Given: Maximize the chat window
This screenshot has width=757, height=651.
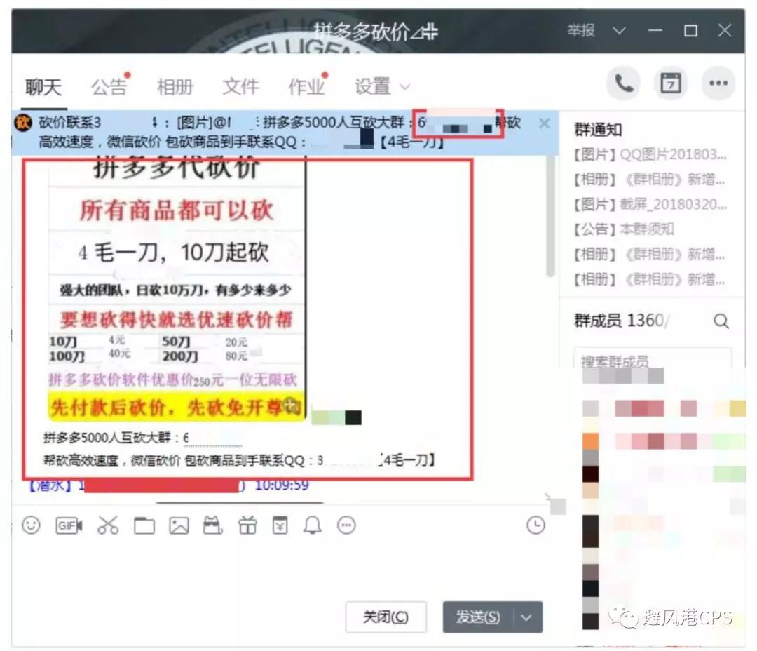Looking at the screenshot, I should coord(691,30).
